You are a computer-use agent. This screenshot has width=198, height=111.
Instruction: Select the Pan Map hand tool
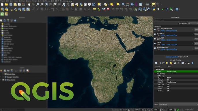[x=29, y=4]
